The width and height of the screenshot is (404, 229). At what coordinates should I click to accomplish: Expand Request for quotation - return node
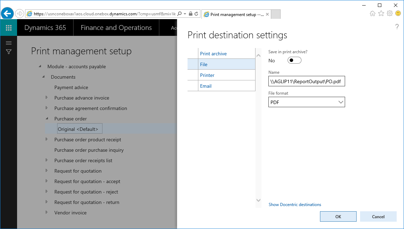click(47, 202)
